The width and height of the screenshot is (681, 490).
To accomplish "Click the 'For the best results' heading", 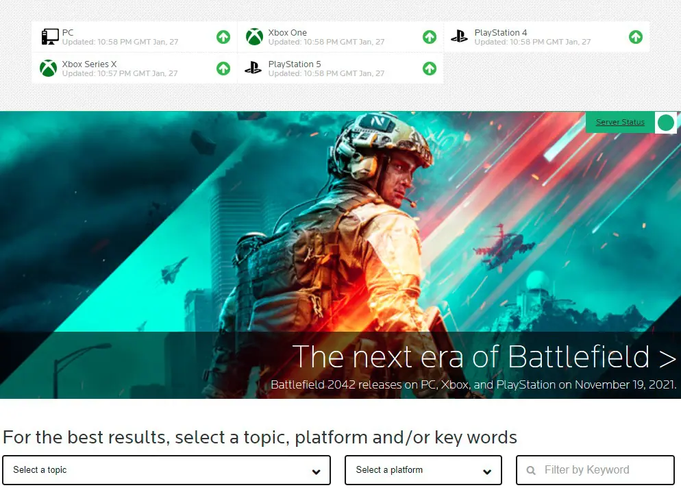I will click(260, 437).
